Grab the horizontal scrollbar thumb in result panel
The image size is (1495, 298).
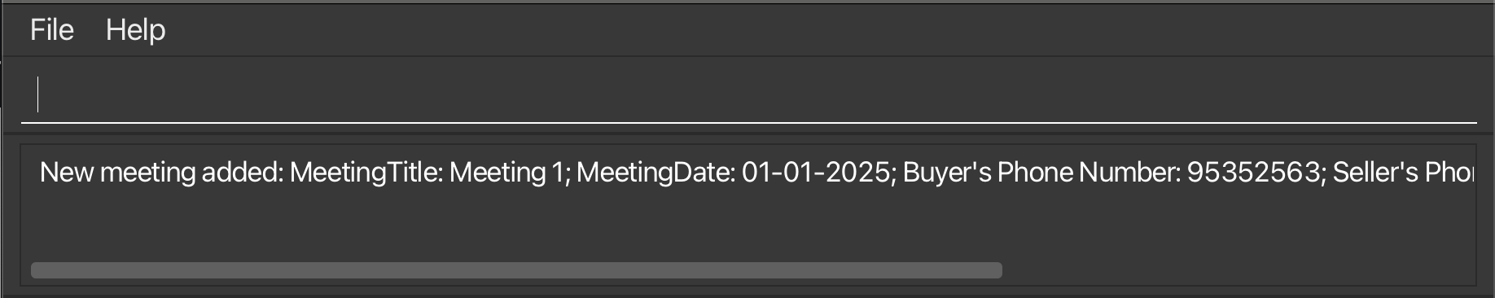[516, 270]
